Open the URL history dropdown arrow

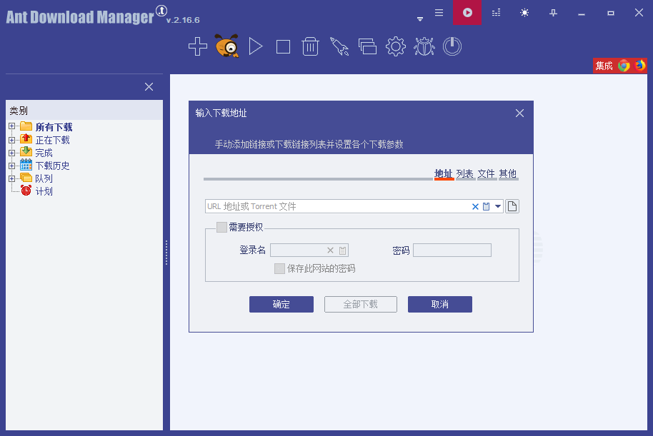pyautogui.click(x=498, y=206)
